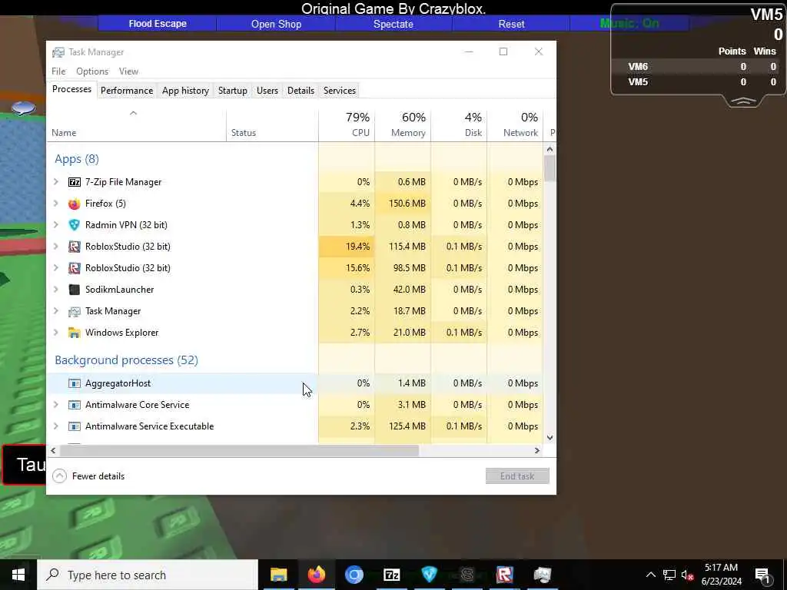Open the View menu
Screen dimensions: 787x590
pyautogui.click(x=128, y=71)
